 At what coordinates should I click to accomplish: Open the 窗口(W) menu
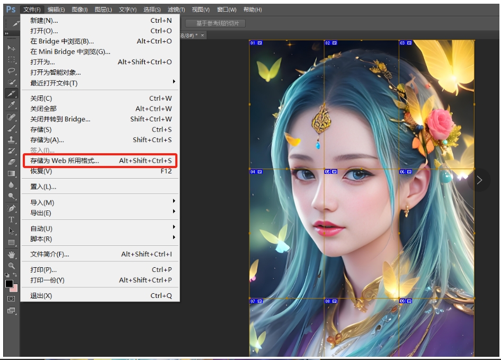coord(227,10)
